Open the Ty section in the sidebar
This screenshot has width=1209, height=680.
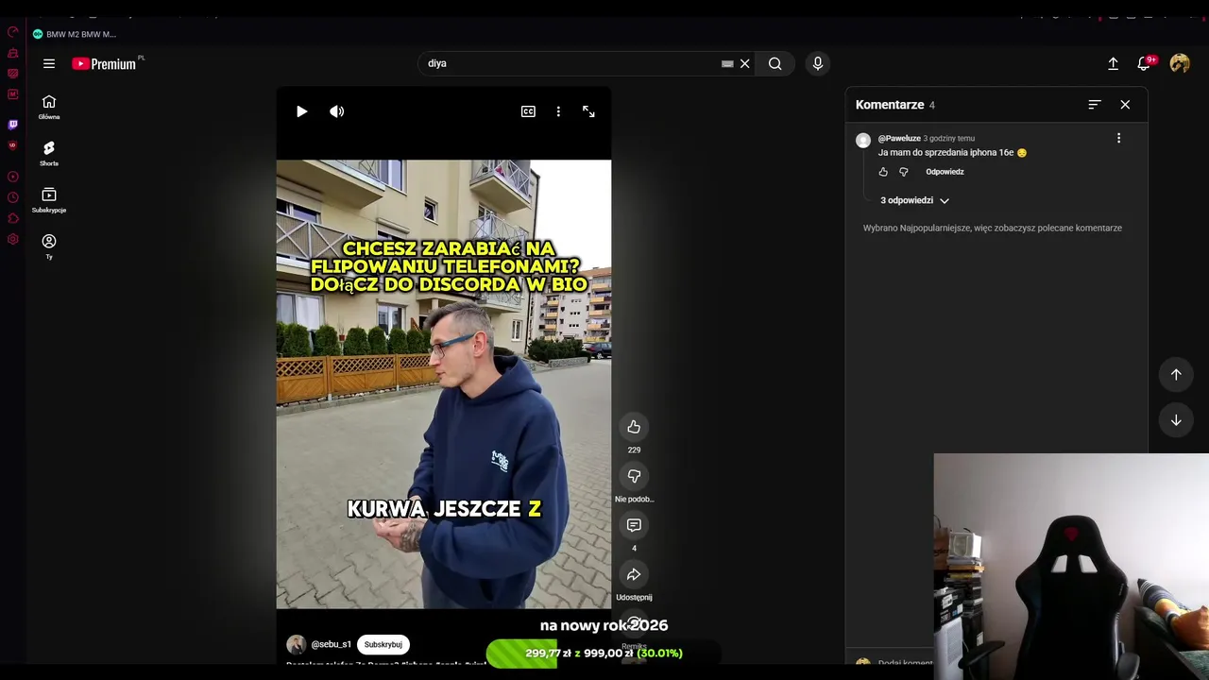tap(49, 246)
